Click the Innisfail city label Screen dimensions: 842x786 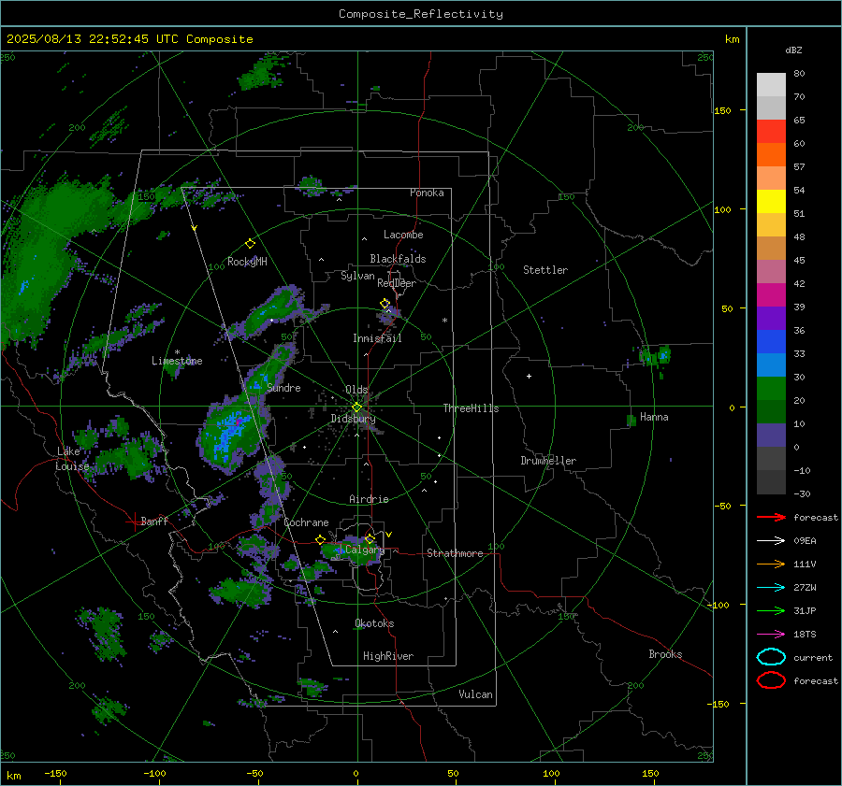click(x=377, y=338)
